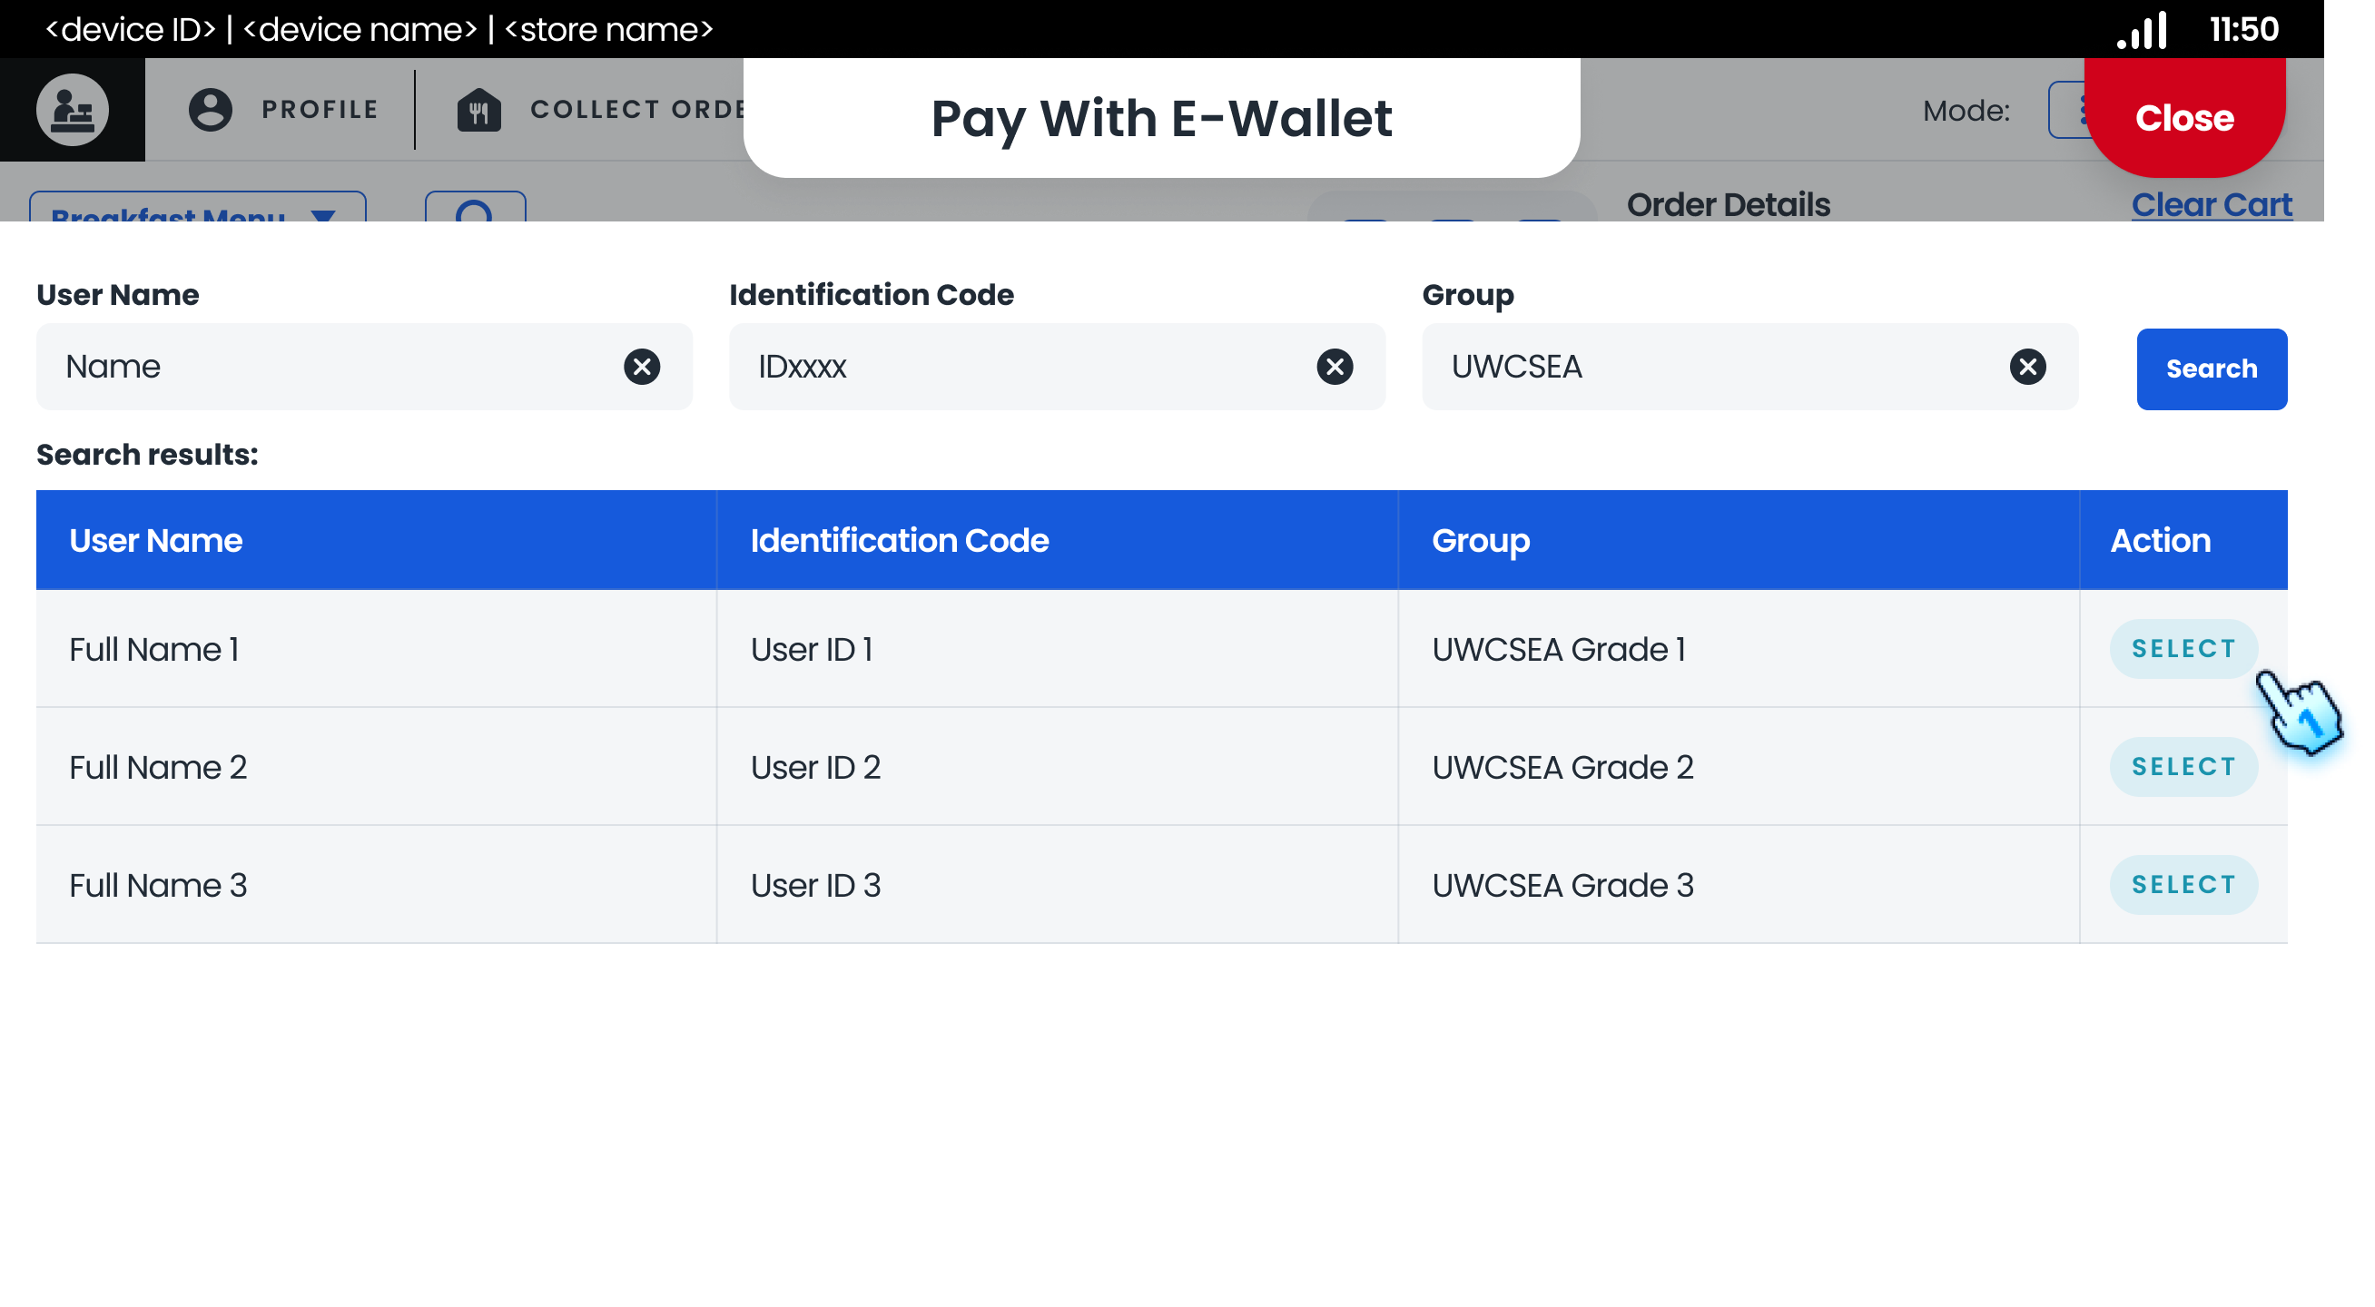
Task: Open the COLLECT ORDER tab
Action: (636, 110)
